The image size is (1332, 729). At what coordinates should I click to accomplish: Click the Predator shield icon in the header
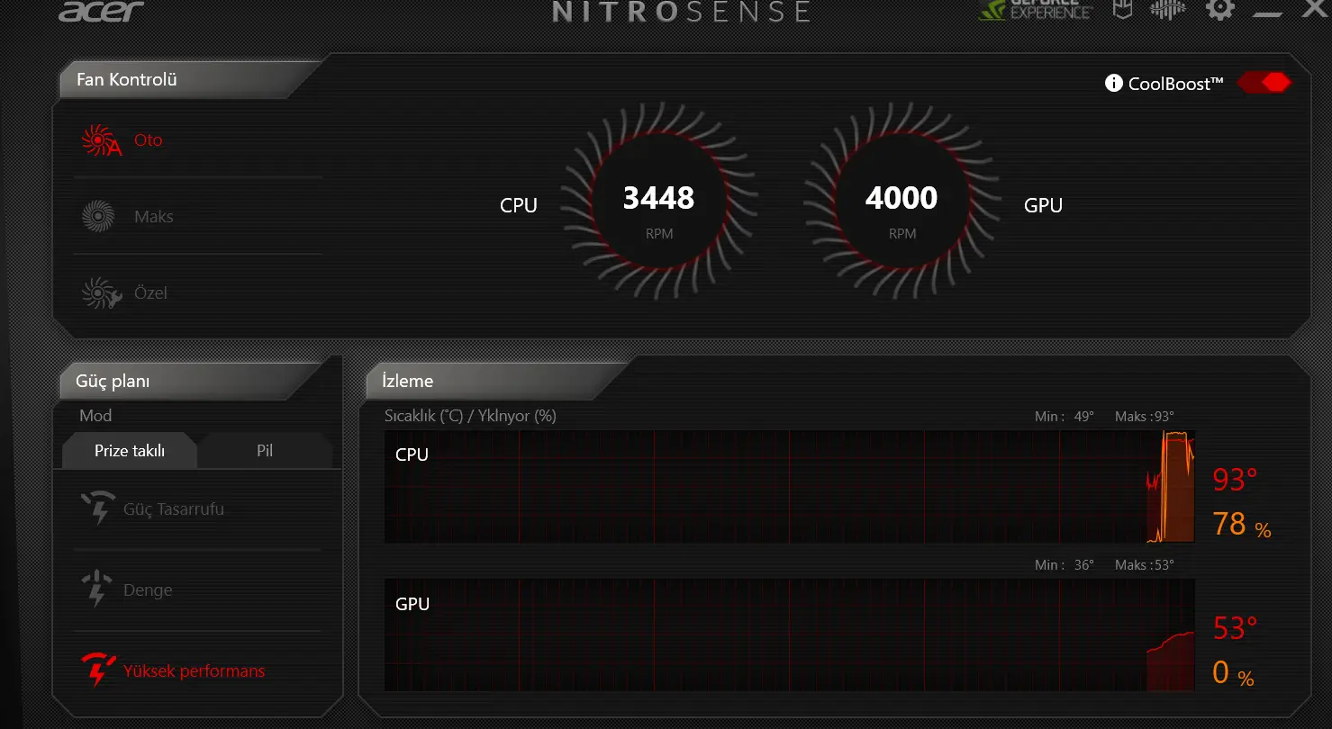[1122, 9]
